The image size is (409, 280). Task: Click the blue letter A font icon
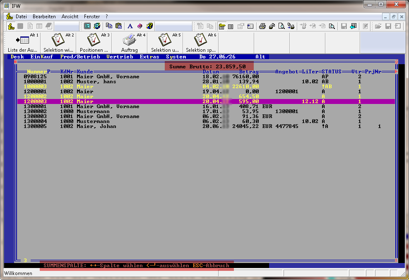130,26
